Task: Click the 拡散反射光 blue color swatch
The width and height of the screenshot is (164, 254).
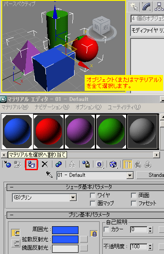Action: point(65,239)
